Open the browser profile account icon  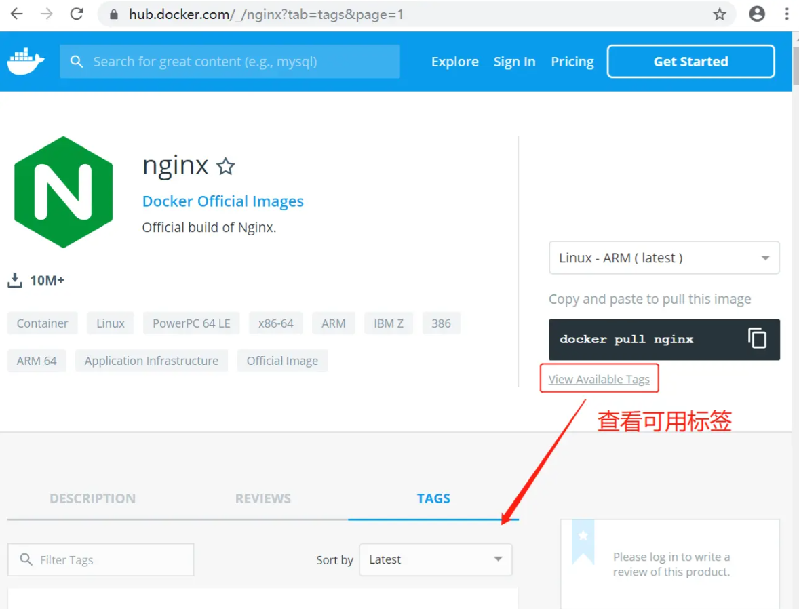tap(757, 14)
